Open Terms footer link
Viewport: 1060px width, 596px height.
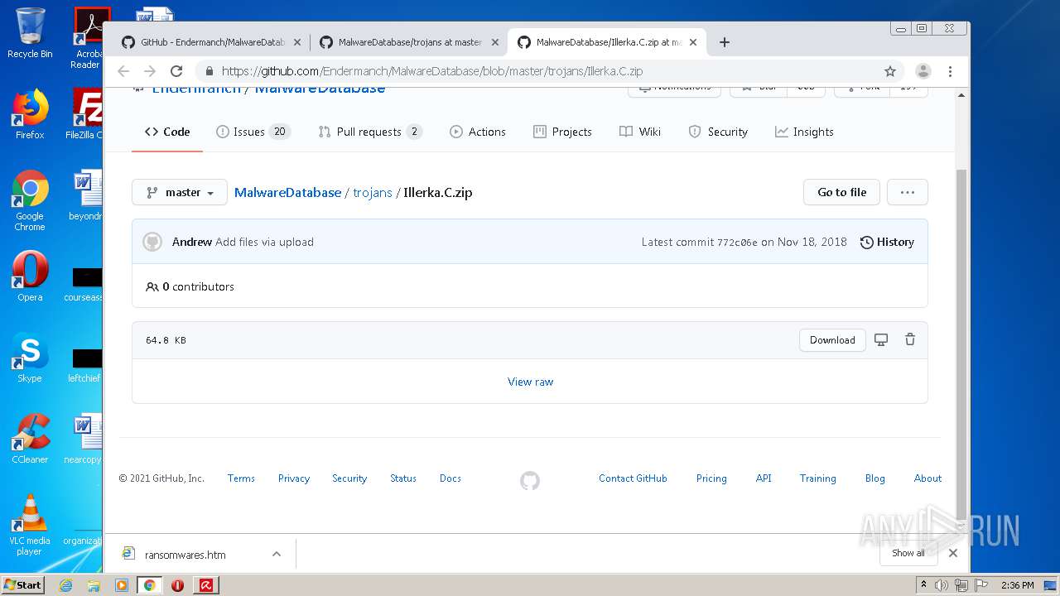click(241, 478)
